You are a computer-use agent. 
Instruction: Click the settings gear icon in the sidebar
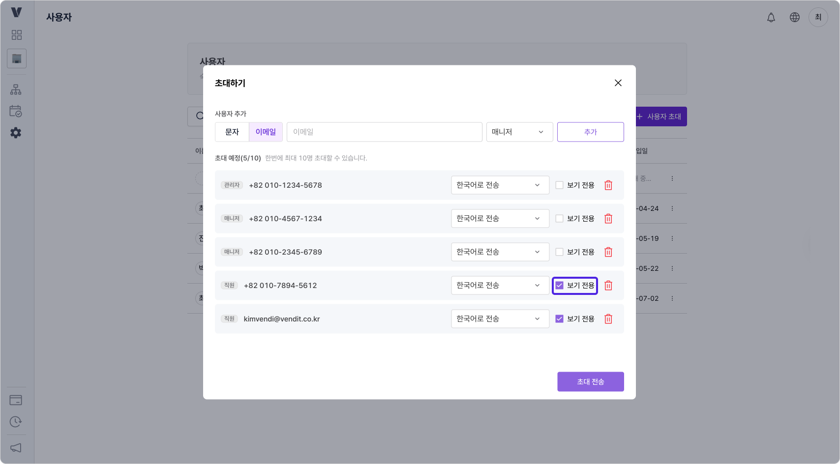[16, 133]
